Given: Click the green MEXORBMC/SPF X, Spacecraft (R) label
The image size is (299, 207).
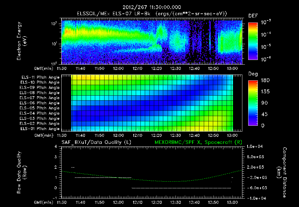Looking at the screenshot, I should coord(198,142).
